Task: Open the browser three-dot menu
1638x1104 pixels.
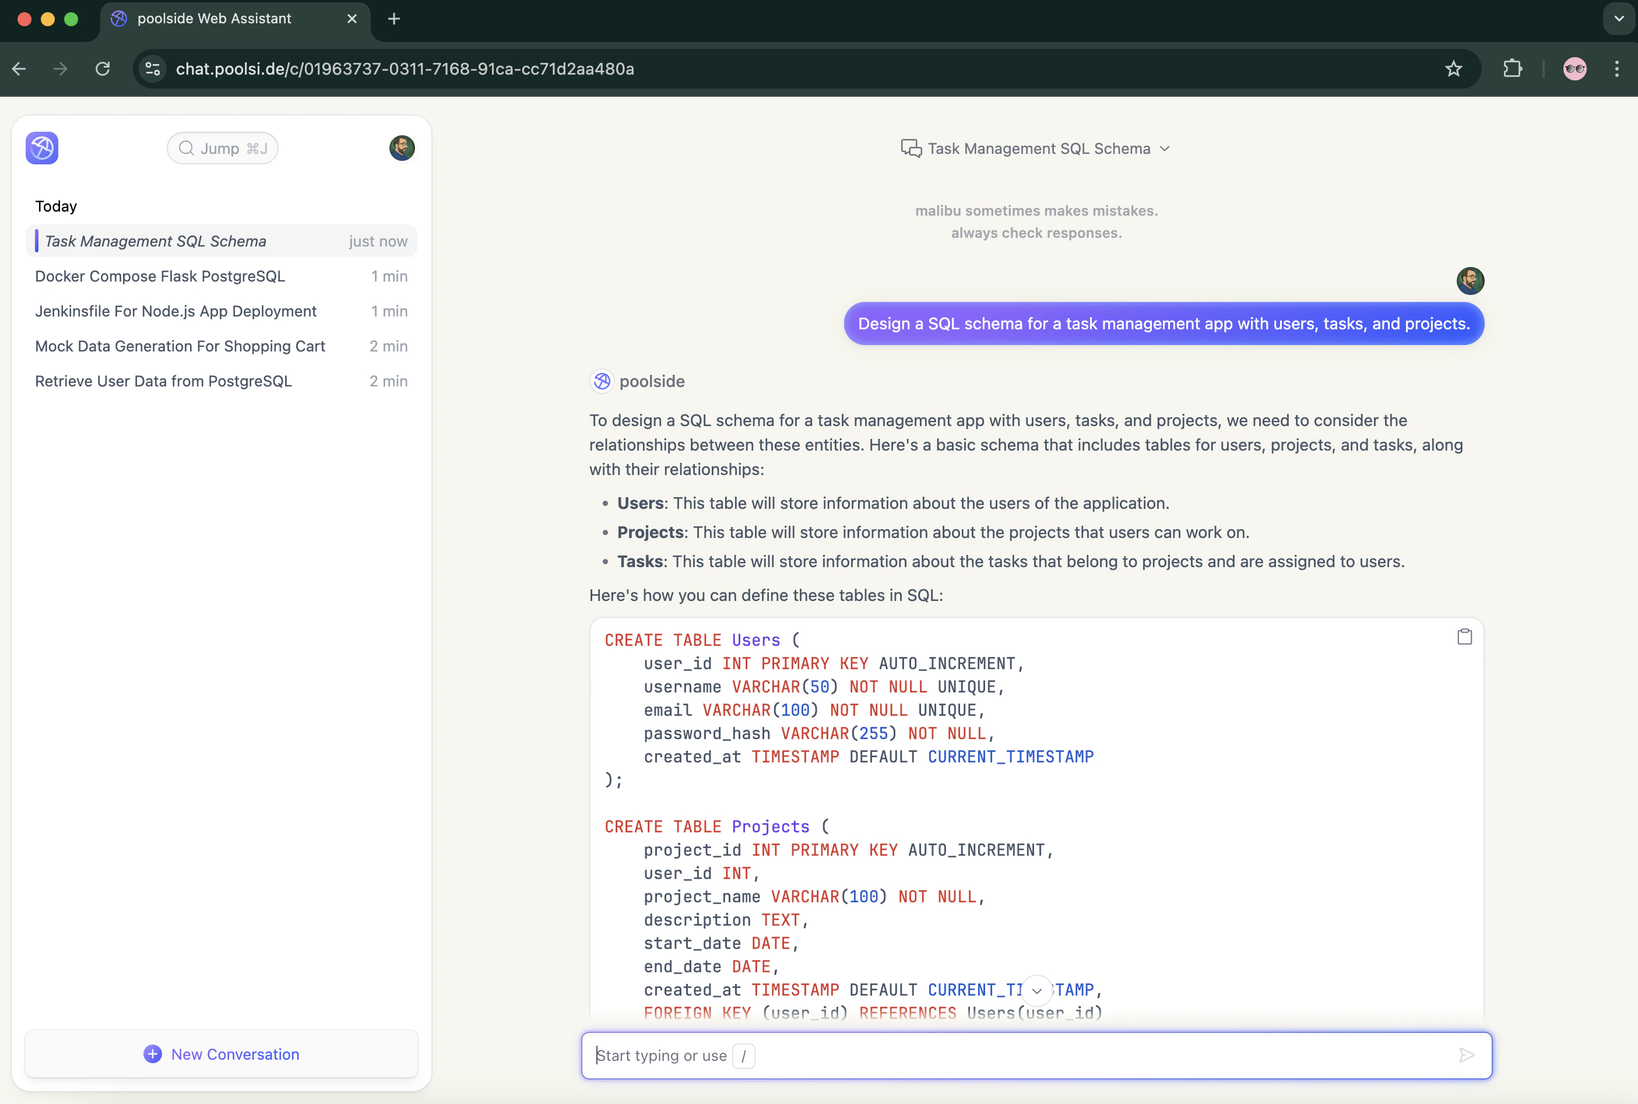Action: coord(1617,68)
